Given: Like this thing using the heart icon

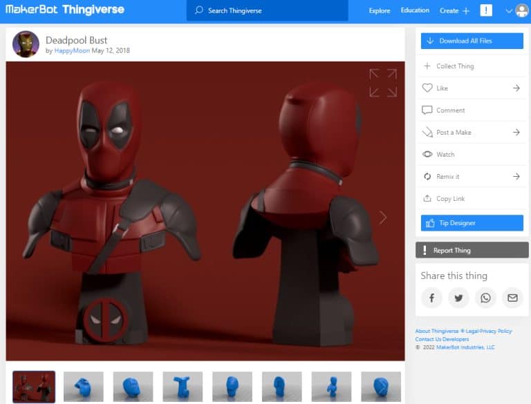Looking at the screenshot, I should click(x=427, y=88).
